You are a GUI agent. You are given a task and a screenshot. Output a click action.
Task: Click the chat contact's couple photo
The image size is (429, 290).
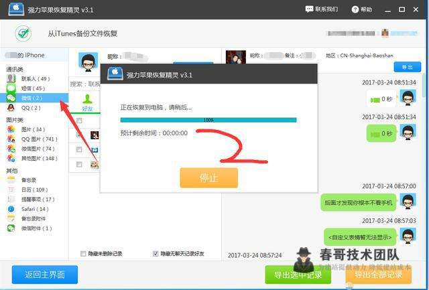pos(235,57)
